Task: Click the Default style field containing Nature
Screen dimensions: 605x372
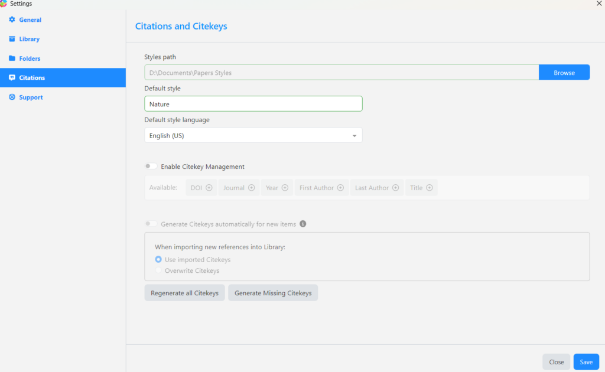Action: (253, 104)
